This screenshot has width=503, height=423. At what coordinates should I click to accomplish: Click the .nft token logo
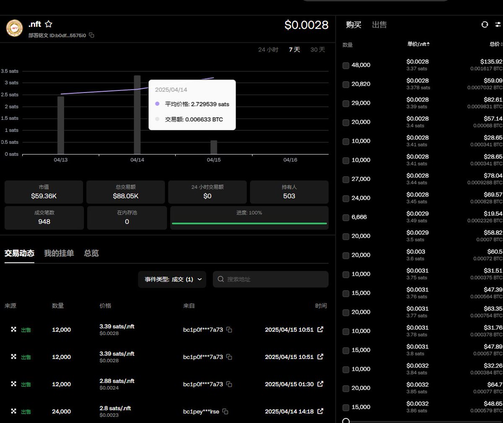(14, 28)
